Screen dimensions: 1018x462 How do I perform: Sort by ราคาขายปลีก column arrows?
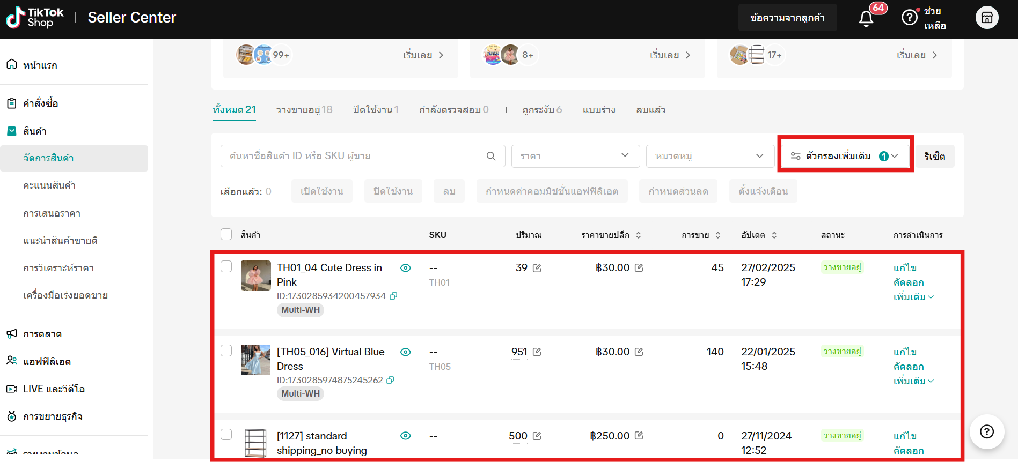coord(639,235)
